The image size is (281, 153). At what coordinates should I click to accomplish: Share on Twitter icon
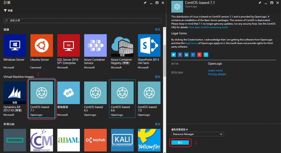[x=173, y=55]
